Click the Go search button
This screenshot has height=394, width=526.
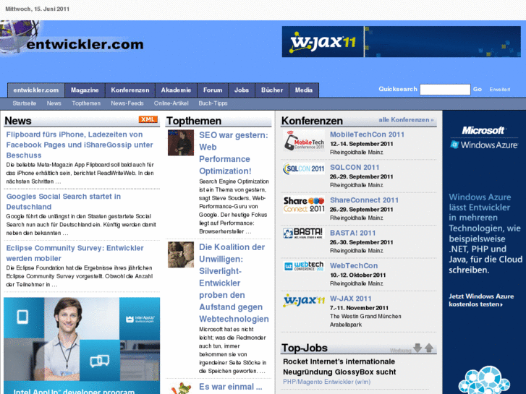coord(478,89)
